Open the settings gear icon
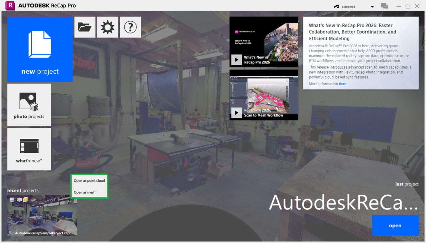Image resolution: width=426 pixels, height=243 pixels. 108,27
